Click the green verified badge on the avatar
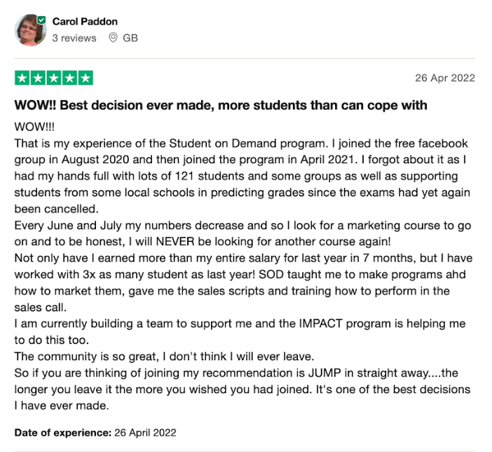492x452 pixels. click(x=41, y=21)
